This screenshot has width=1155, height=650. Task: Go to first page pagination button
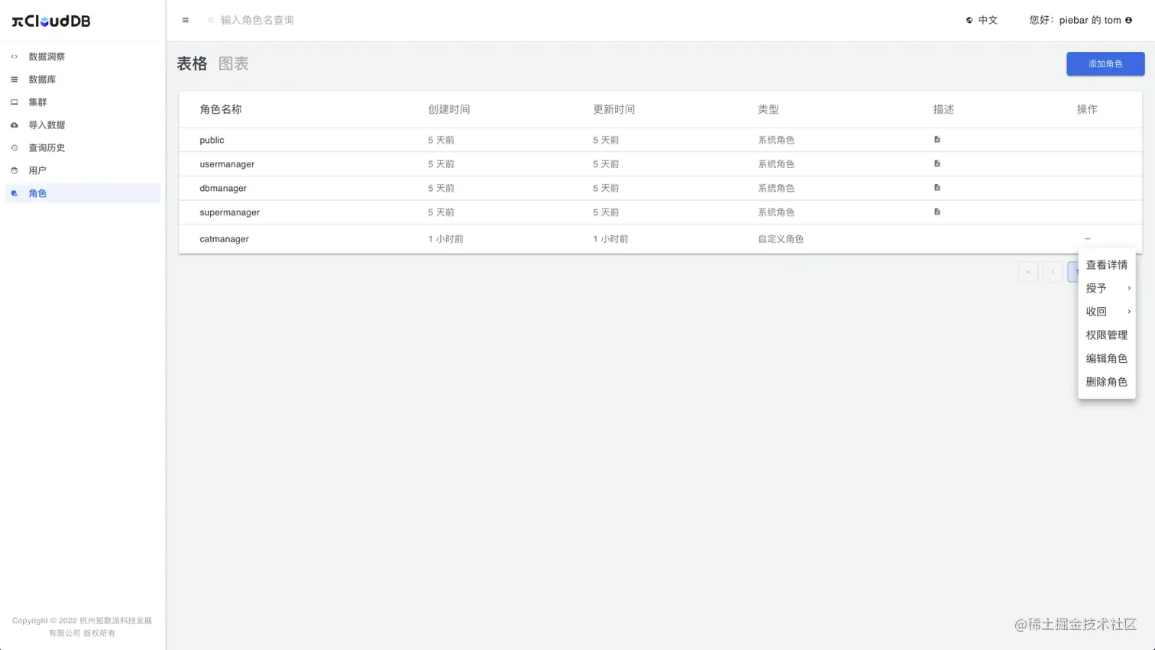(x=1028, y=272)
